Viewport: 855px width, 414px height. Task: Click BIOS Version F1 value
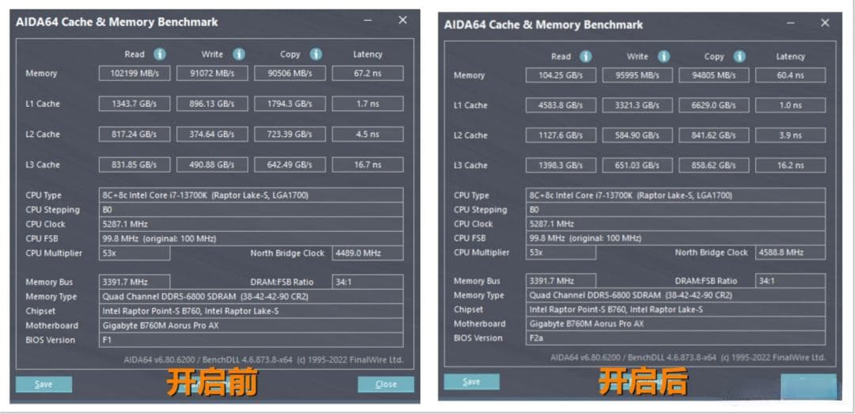click(x=251, y=340)
